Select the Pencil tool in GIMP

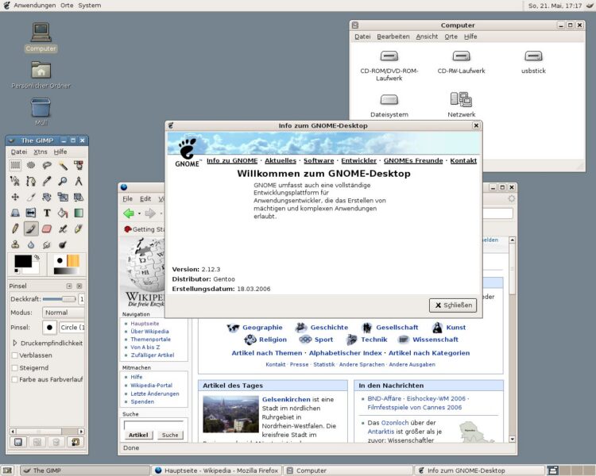[x=15, y=229]
